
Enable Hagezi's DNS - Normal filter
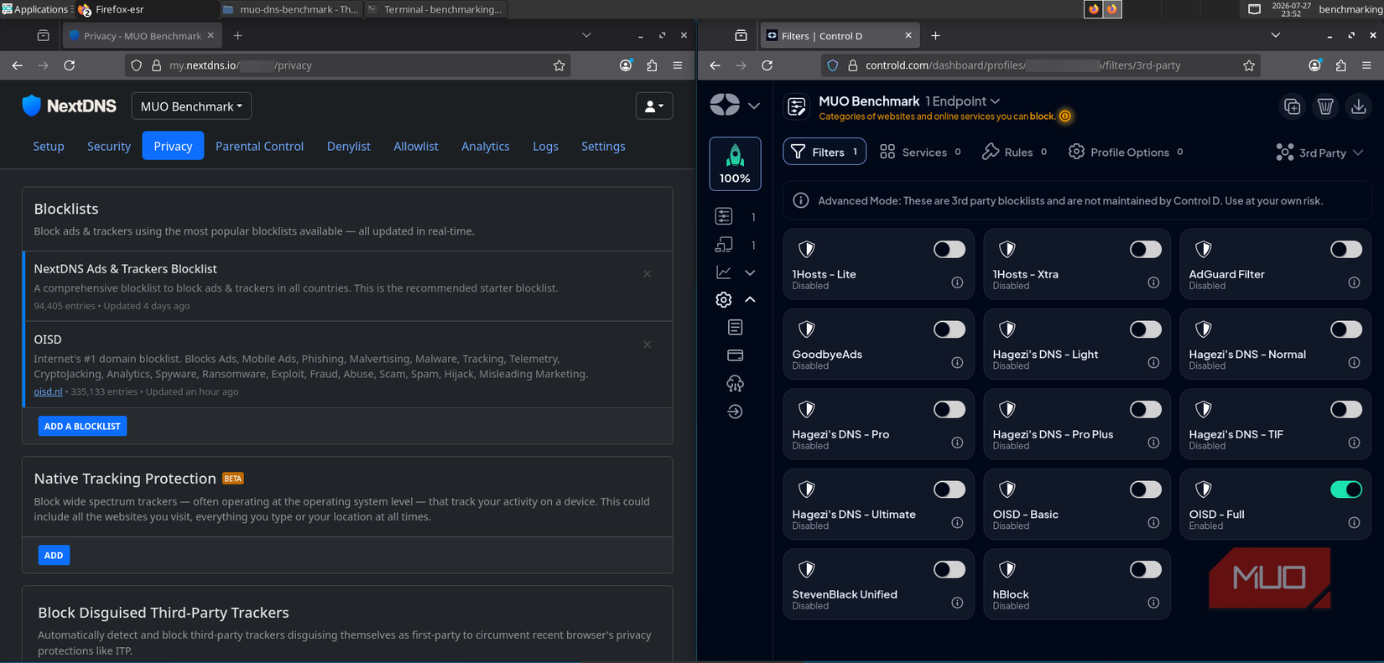click(x=1346, y=329)
